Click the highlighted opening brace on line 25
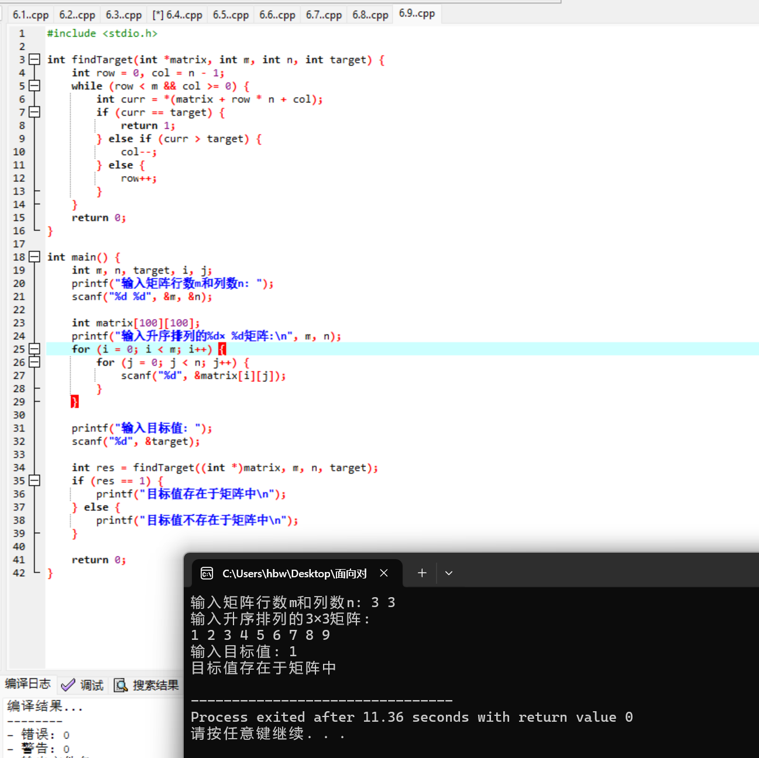This screenshot has width=759, height=758. click(x=222, y=349)
